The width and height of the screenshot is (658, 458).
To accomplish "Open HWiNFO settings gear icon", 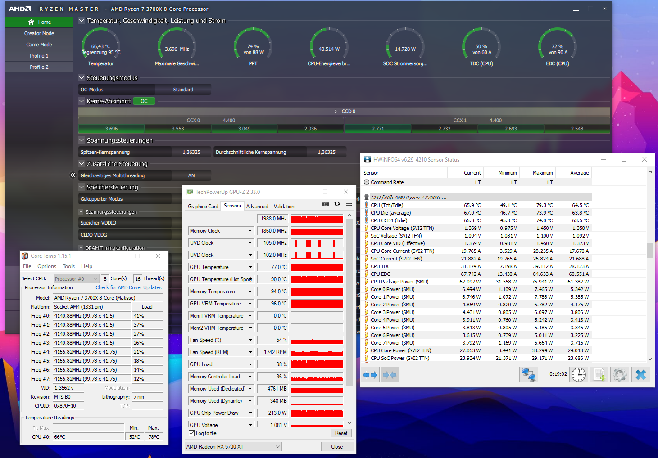I will pos(620,375).
